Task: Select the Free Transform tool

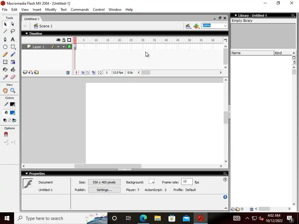Action: [x=5, y=62]
